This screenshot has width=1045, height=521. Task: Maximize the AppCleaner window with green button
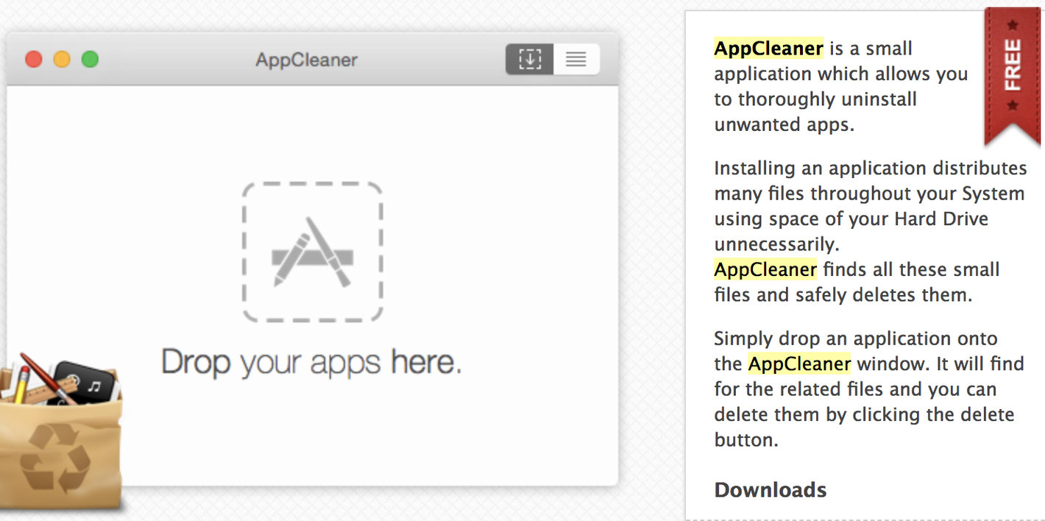pos(90,60)
